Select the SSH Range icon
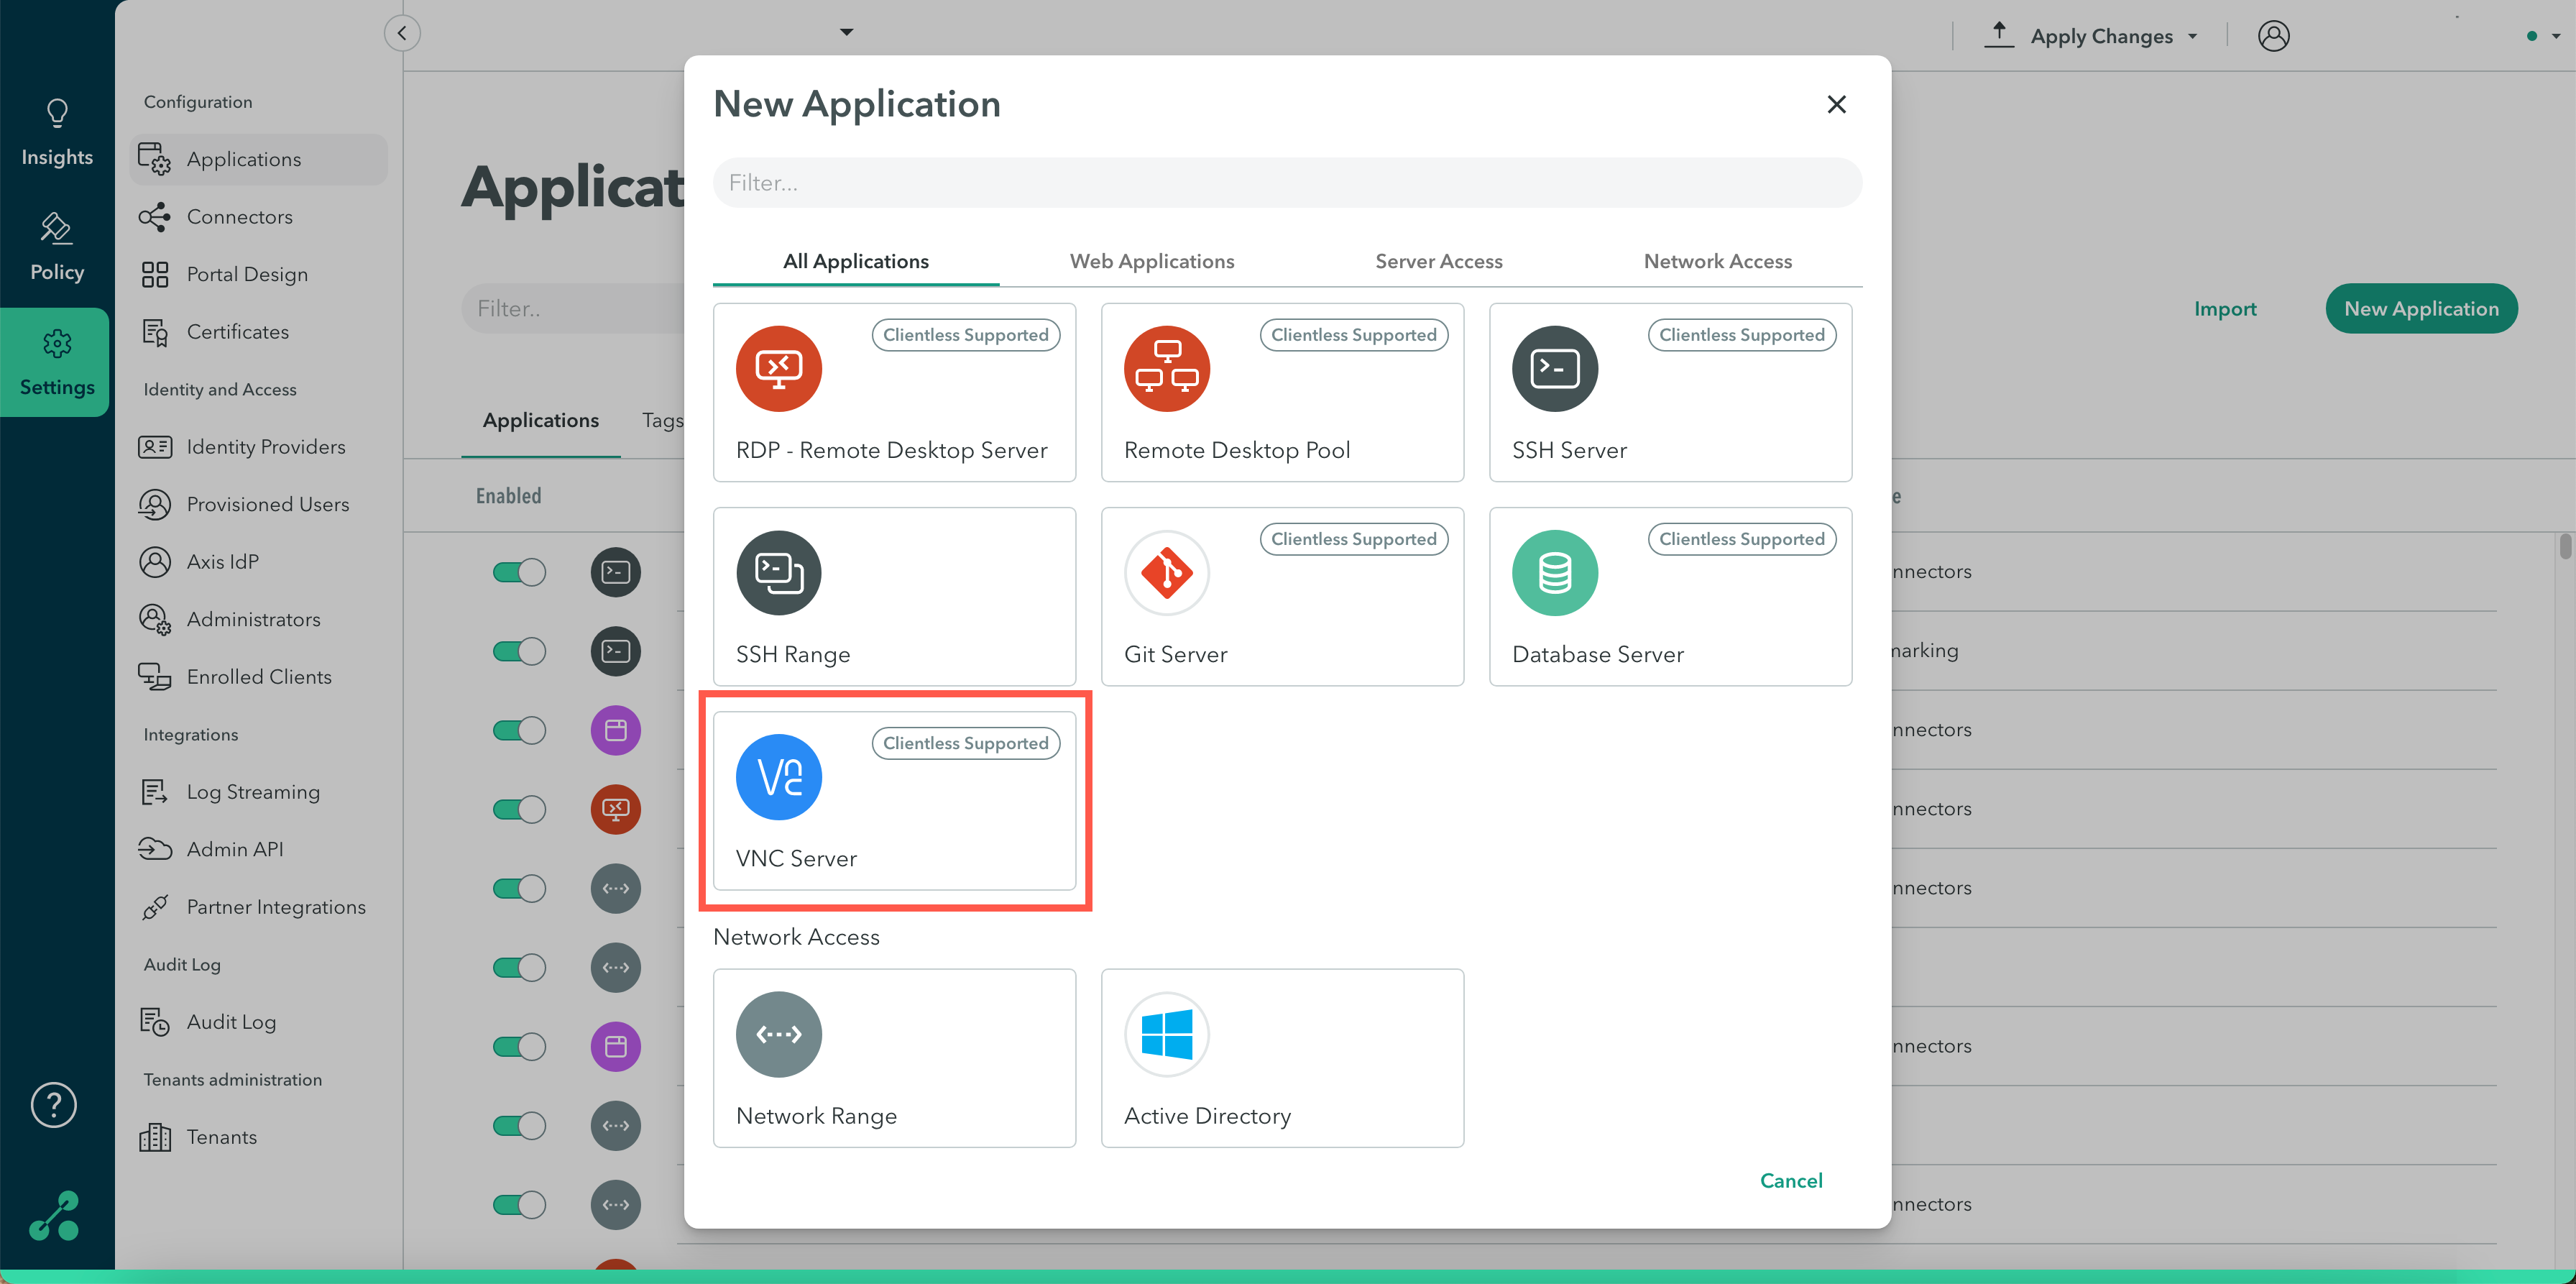This screenshot has height=1284, width=2576. [778, 572]
